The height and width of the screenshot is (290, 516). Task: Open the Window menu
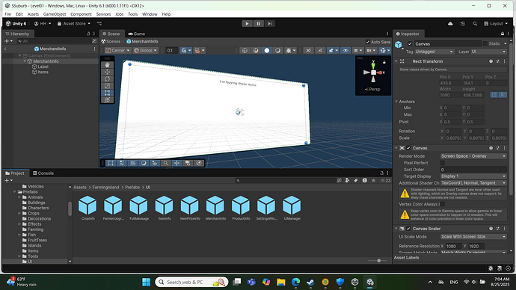tap(150, 14)
